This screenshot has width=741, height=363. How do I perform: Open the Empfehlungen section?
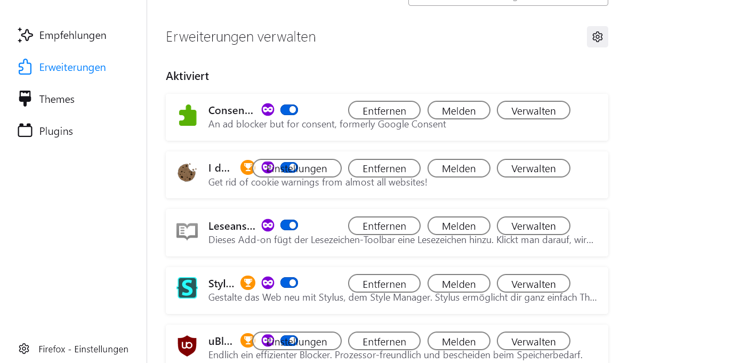pyautogui.click(x=73, y=36)
